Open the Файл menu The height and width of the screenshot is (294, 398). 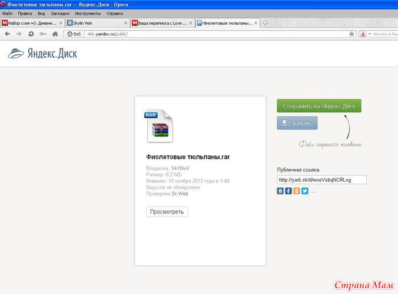pos(7,14)
